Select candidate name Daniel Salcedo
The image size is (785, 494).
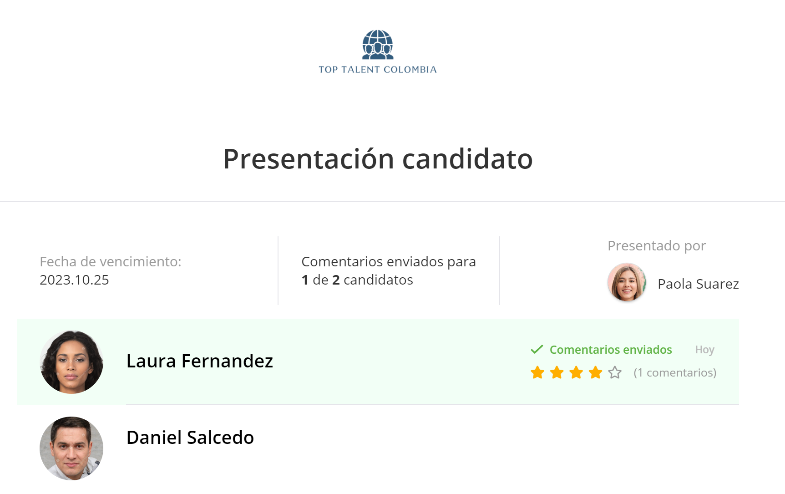coord(190,438)
